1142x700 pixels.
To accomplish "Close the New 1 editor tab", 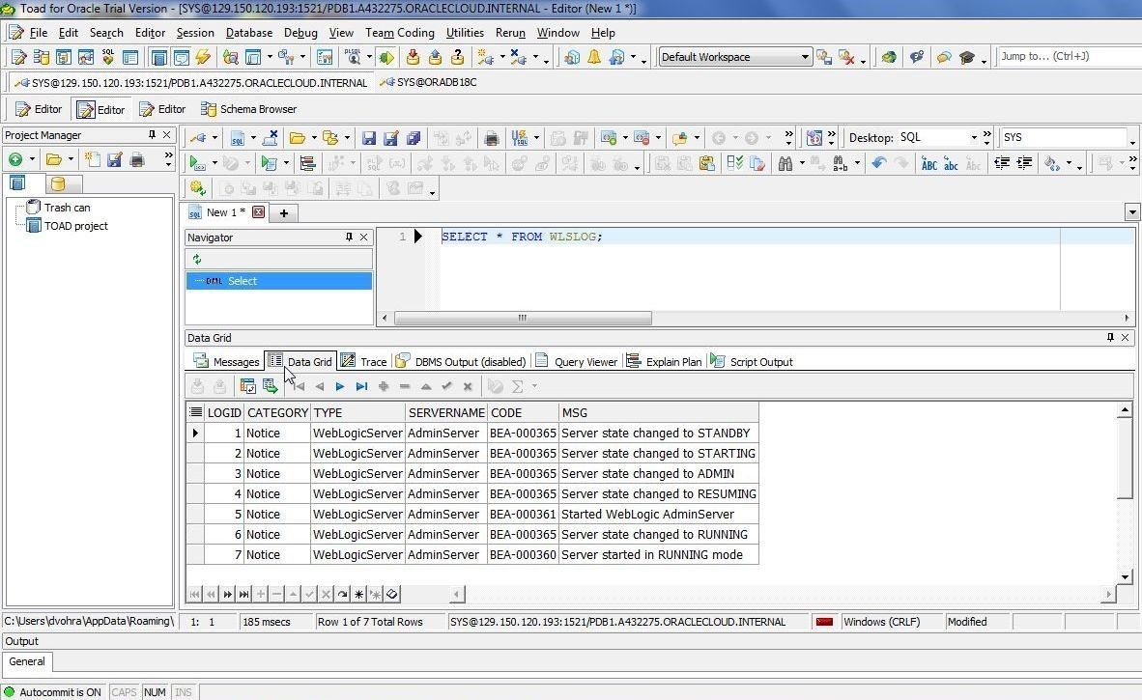I will click(258, 211).
